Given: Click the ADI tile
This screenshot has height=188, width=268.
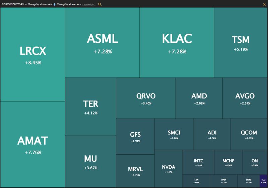Looking at the screenshot, I should (x=212, y=134).
